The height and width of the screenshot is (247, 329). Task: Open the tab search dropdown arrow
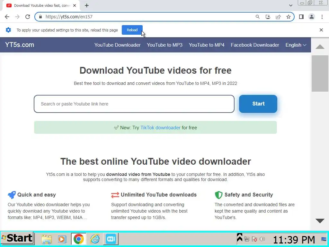click(290, 5)
